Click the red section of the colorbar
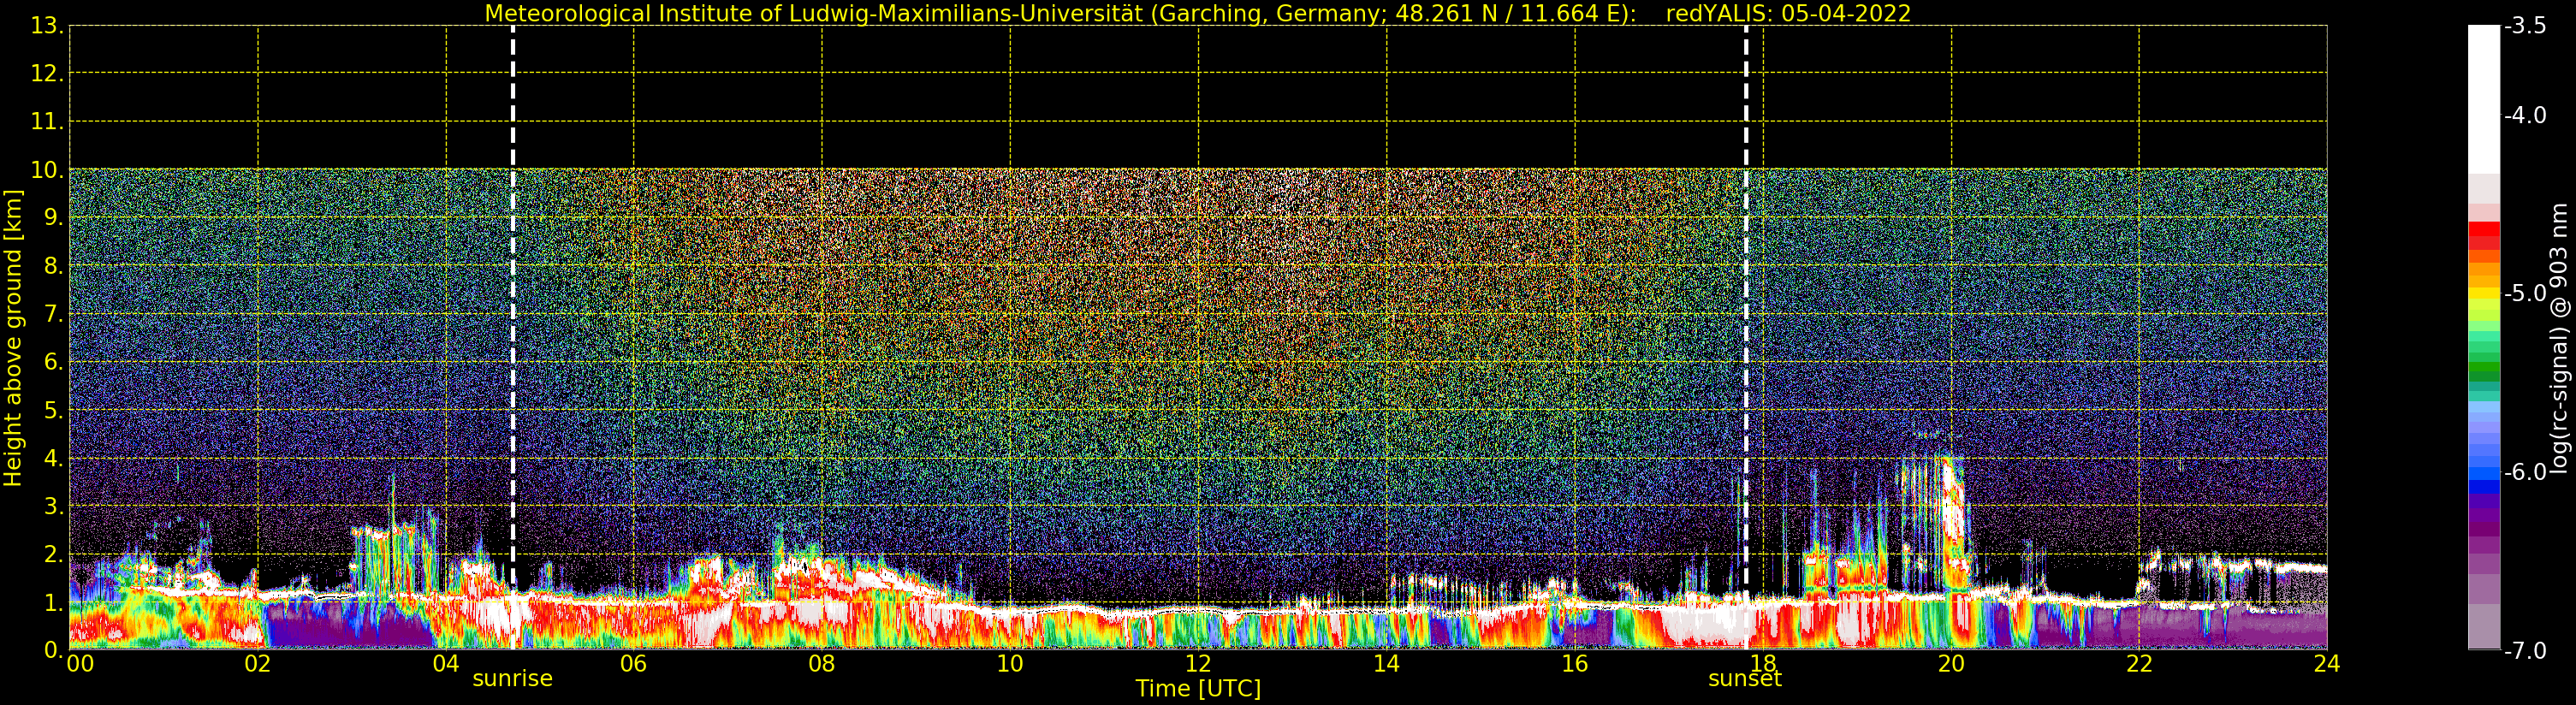This screenshot has width=2576, height=705. pos(2484,236)
